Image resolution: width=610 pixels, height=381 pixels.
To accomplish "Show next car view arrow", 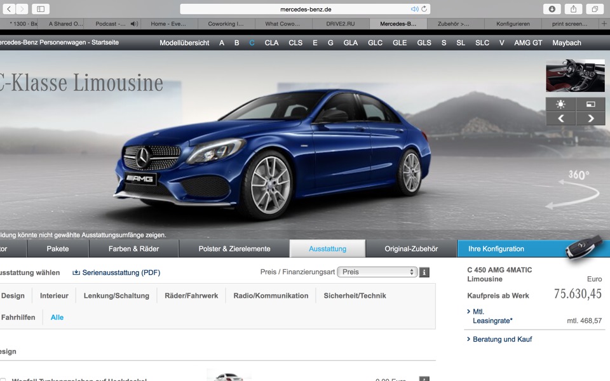I will (590, 119).
